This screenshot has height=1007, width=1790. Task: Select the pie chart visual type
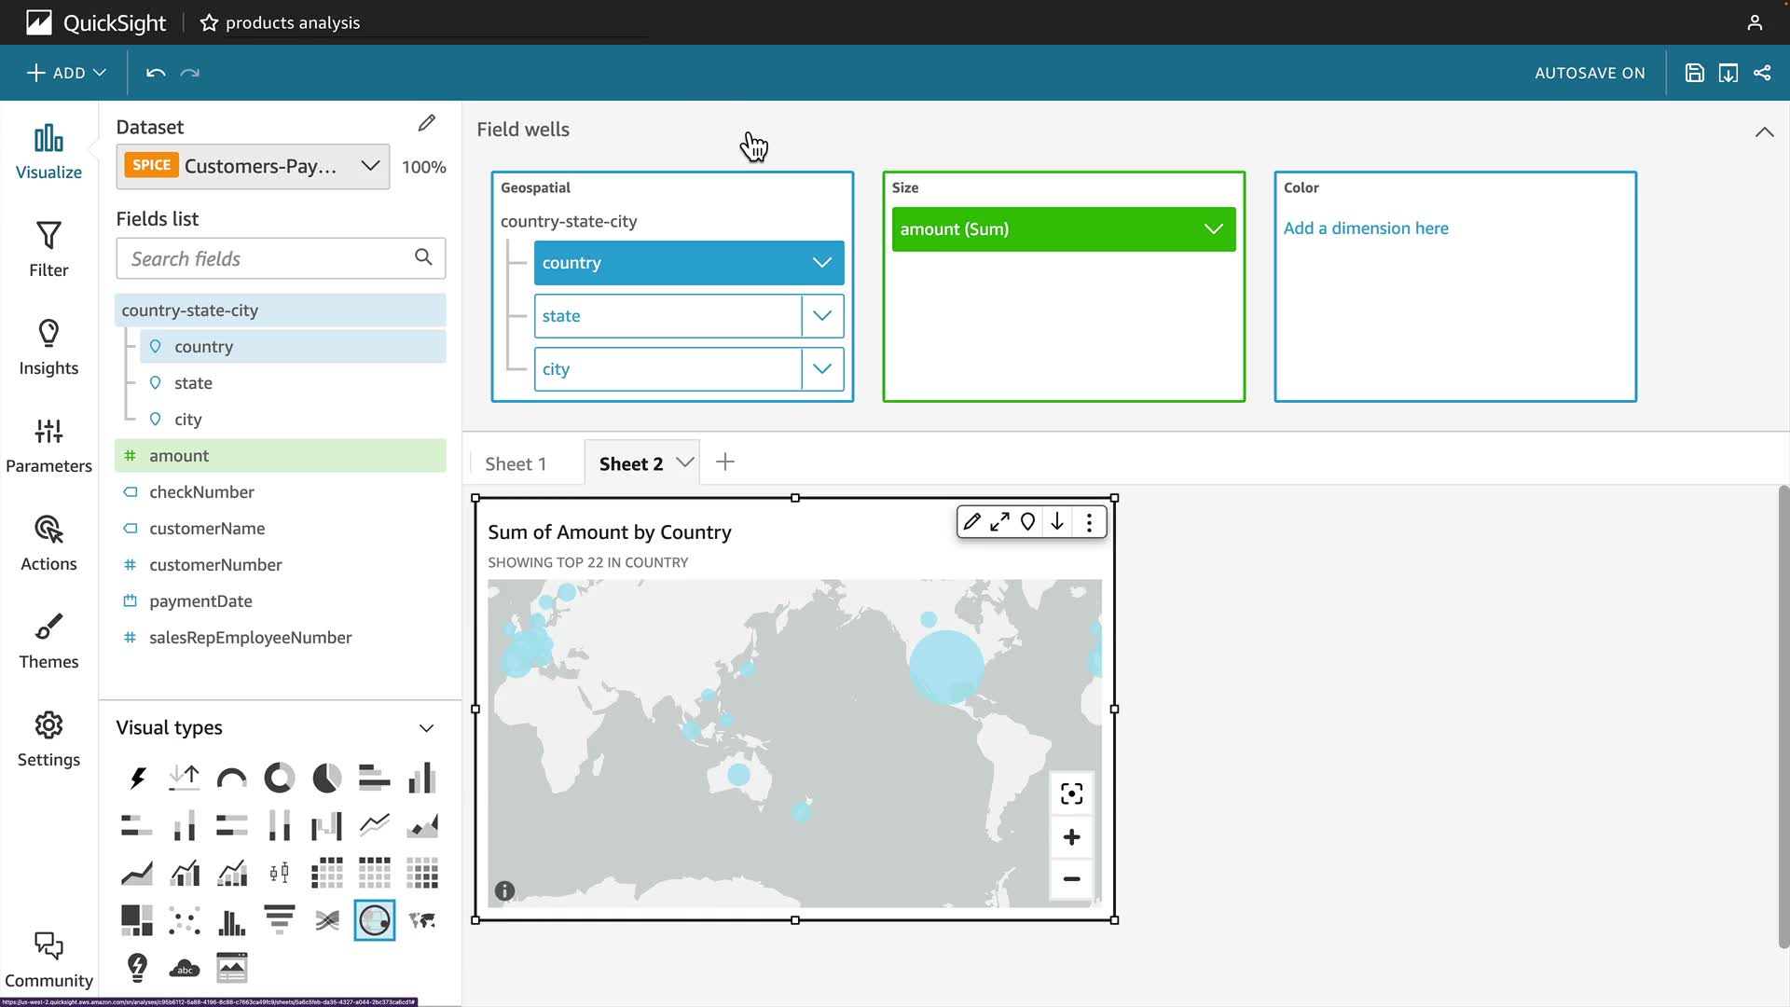(x=326, y=778)
